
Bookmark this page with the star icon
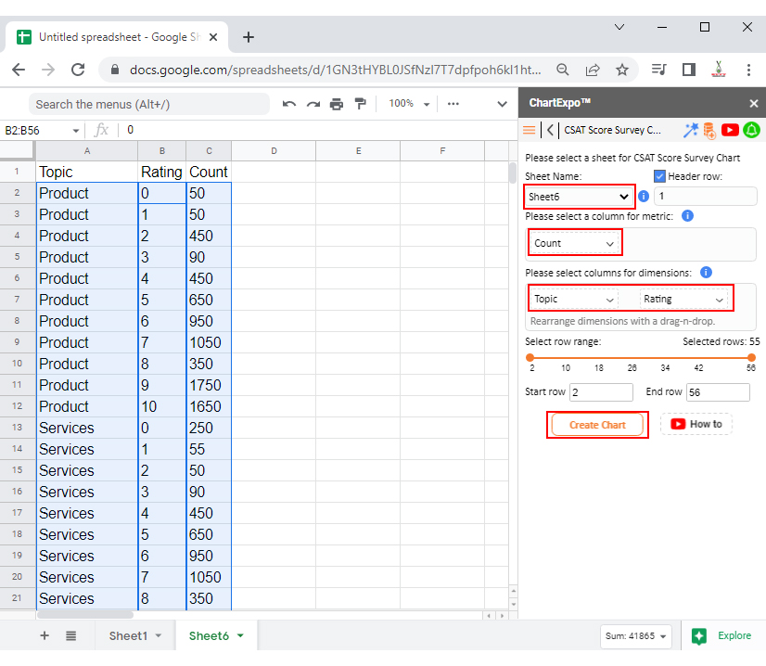pos(622,70)
